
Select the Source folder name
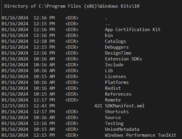click(113, 118)
